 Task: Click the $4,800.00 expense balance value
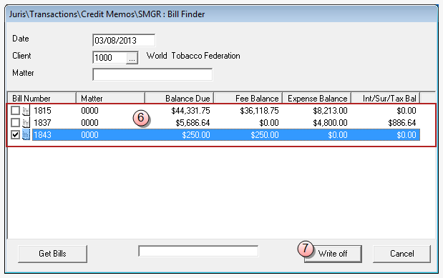coord(330,123)
